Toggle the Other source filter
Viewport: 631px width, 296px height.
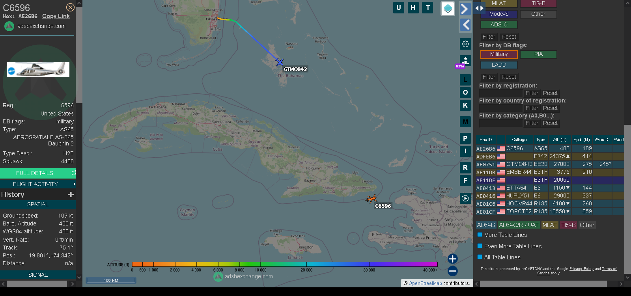(x=538, y=14)
